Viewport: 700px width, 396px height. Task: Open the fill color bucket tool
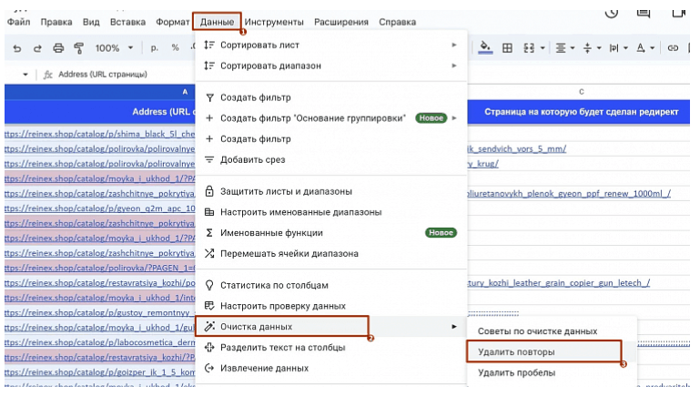click(x=485, y=47)
